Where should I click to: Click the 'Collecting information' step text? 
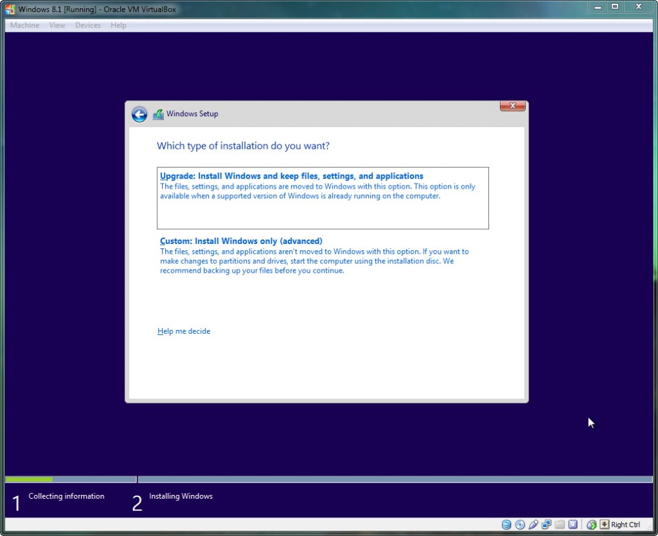click(66, 496)
